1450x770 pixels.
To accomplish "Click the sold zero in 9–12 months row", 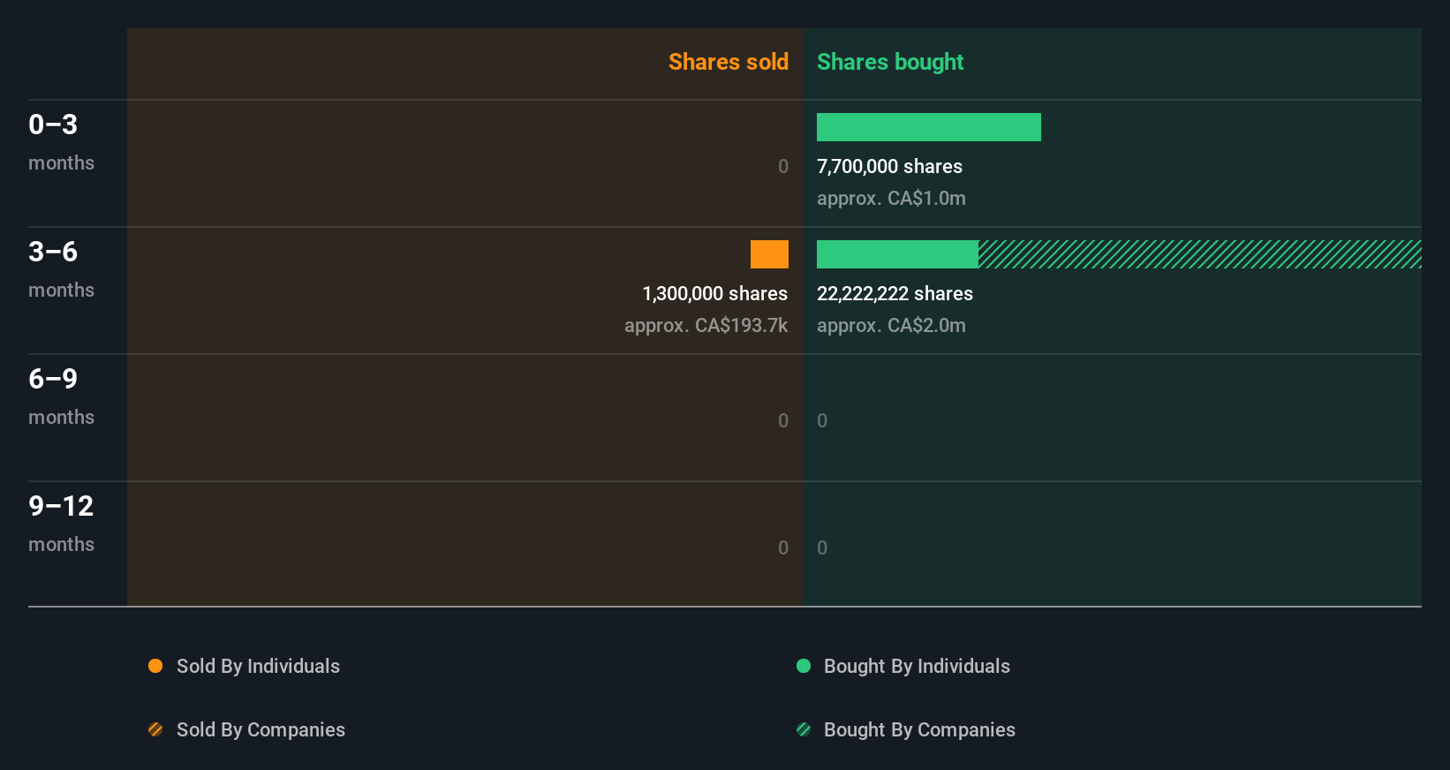I will click(x=783, y=547).
